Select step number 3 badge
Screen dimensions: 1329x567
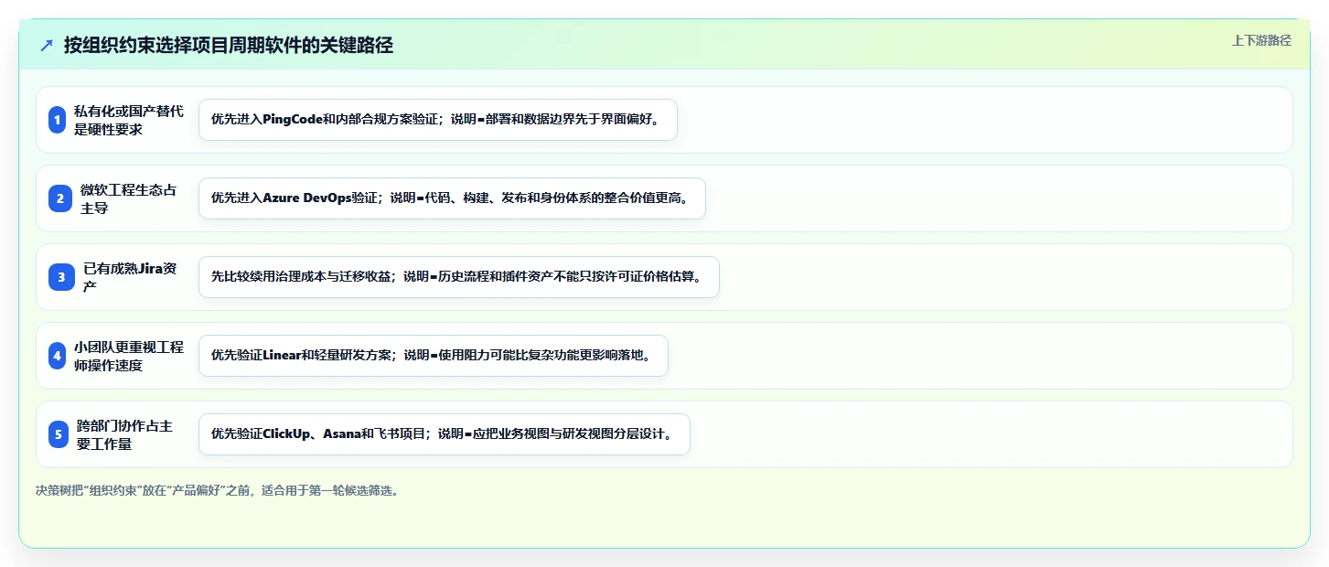[60, 277]
